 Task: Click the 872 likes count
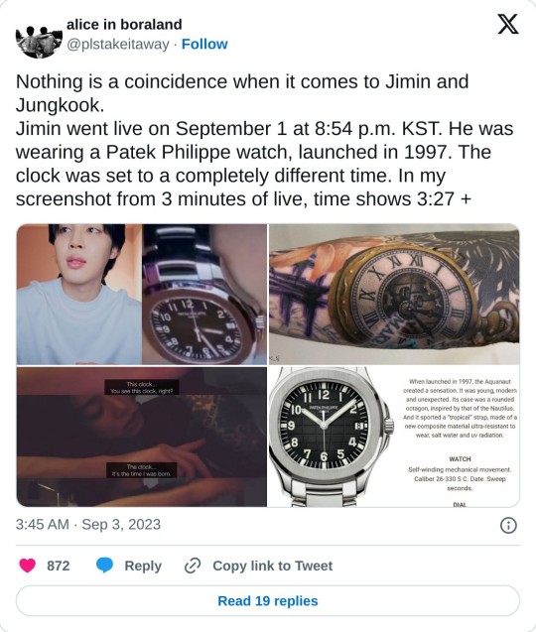59,566
